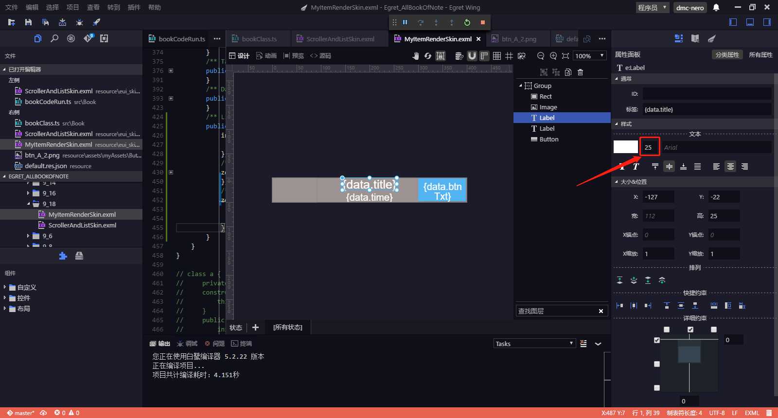Expand the 自定义 component group

[5, 287]
